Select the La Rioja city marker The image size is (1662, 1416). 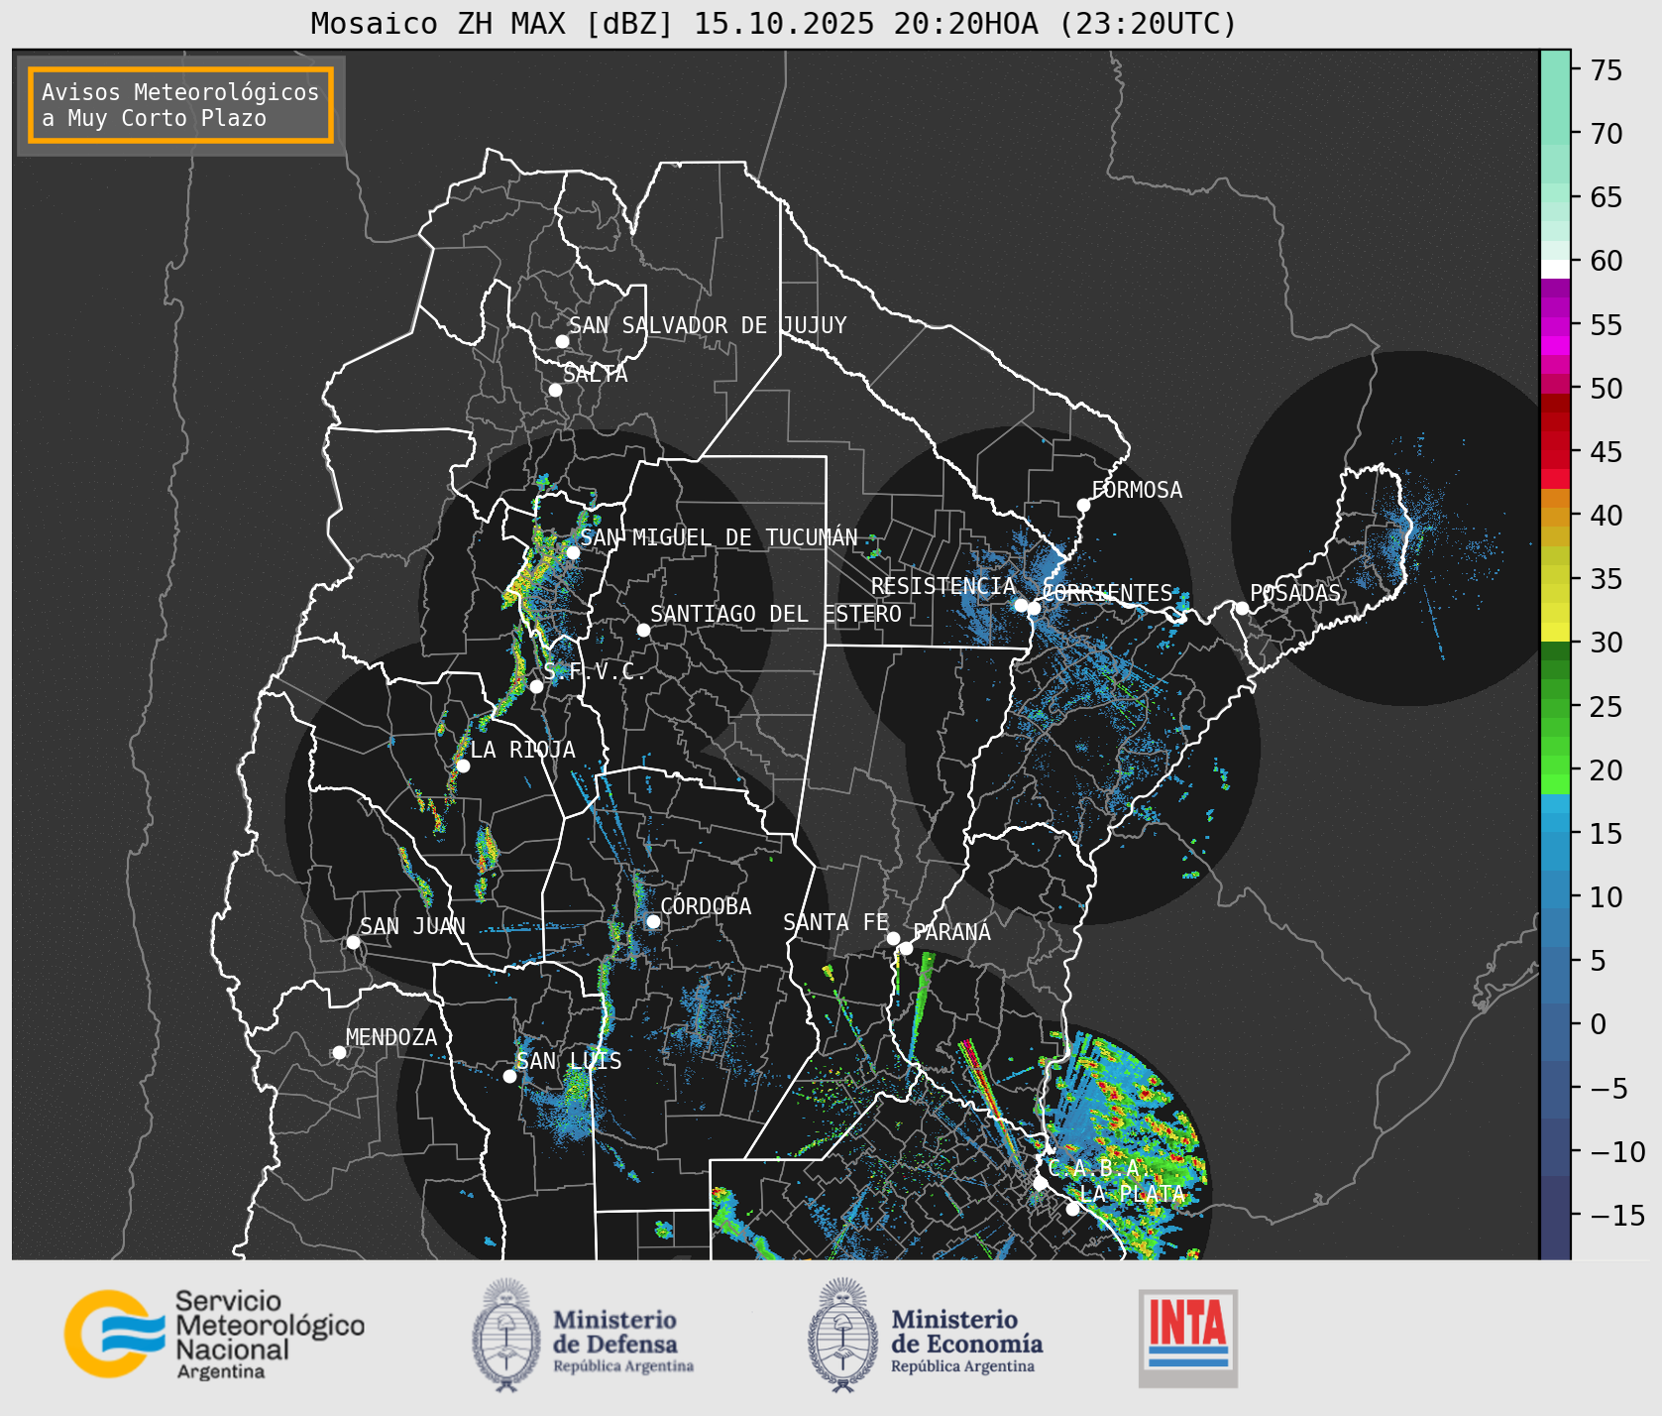(463, 766)
